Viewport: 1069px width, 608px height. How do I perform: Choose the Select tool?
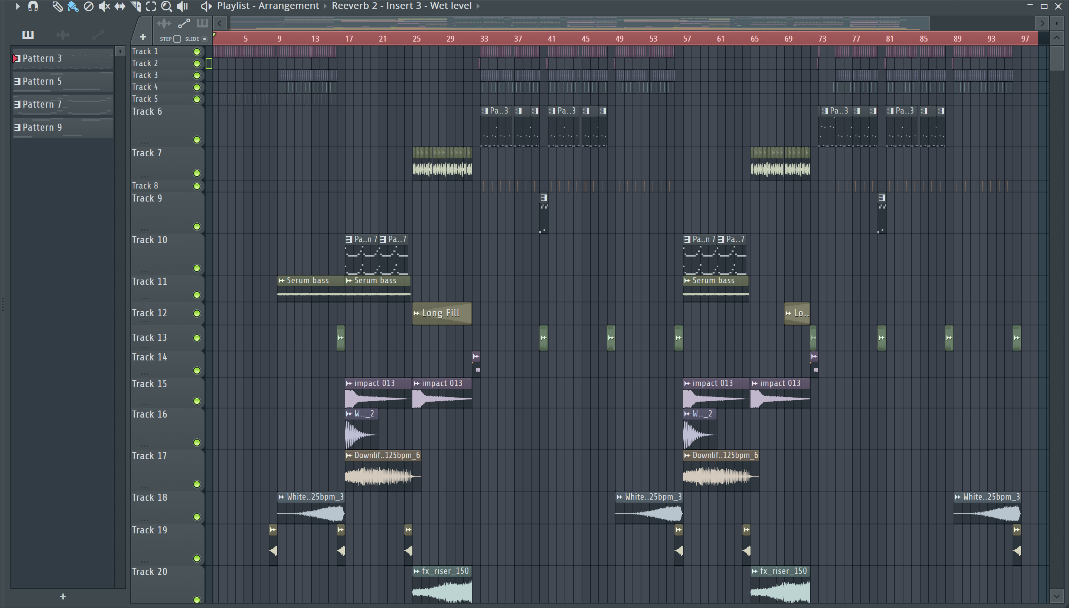[x=151, y=6]
